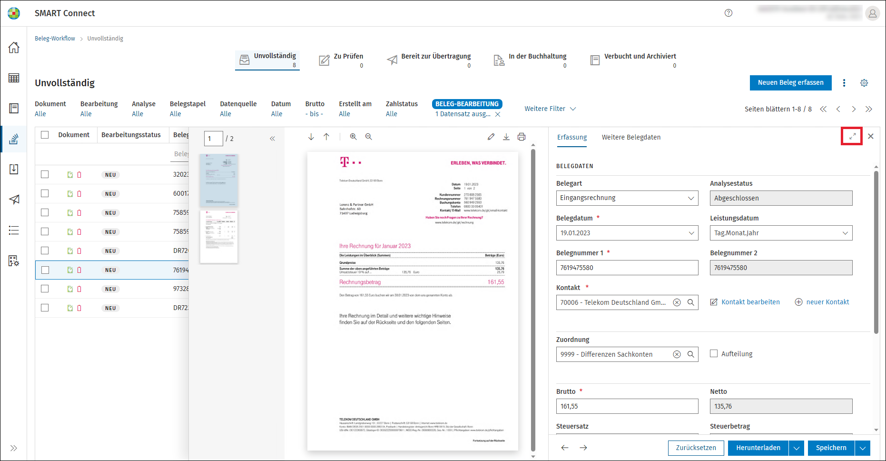The image size is (886, 461).
Task: Collapse the thumbnail panel
Action: (272, 139)
